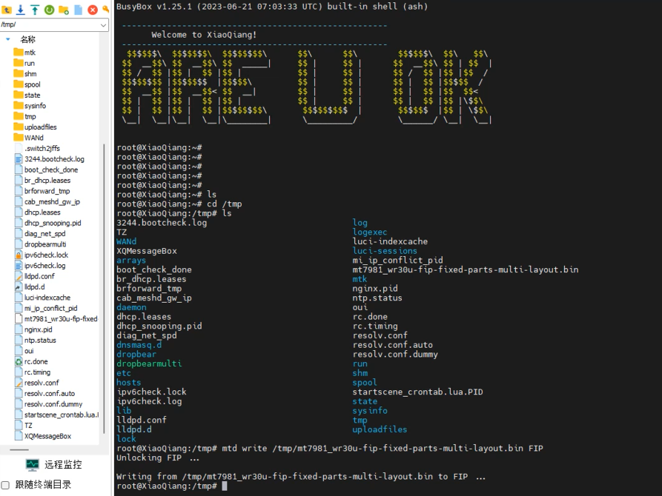This screenshot has width=662, height=496.
Task: Select cab_meshd_gw_ip in file list
Action: (52, 201)
